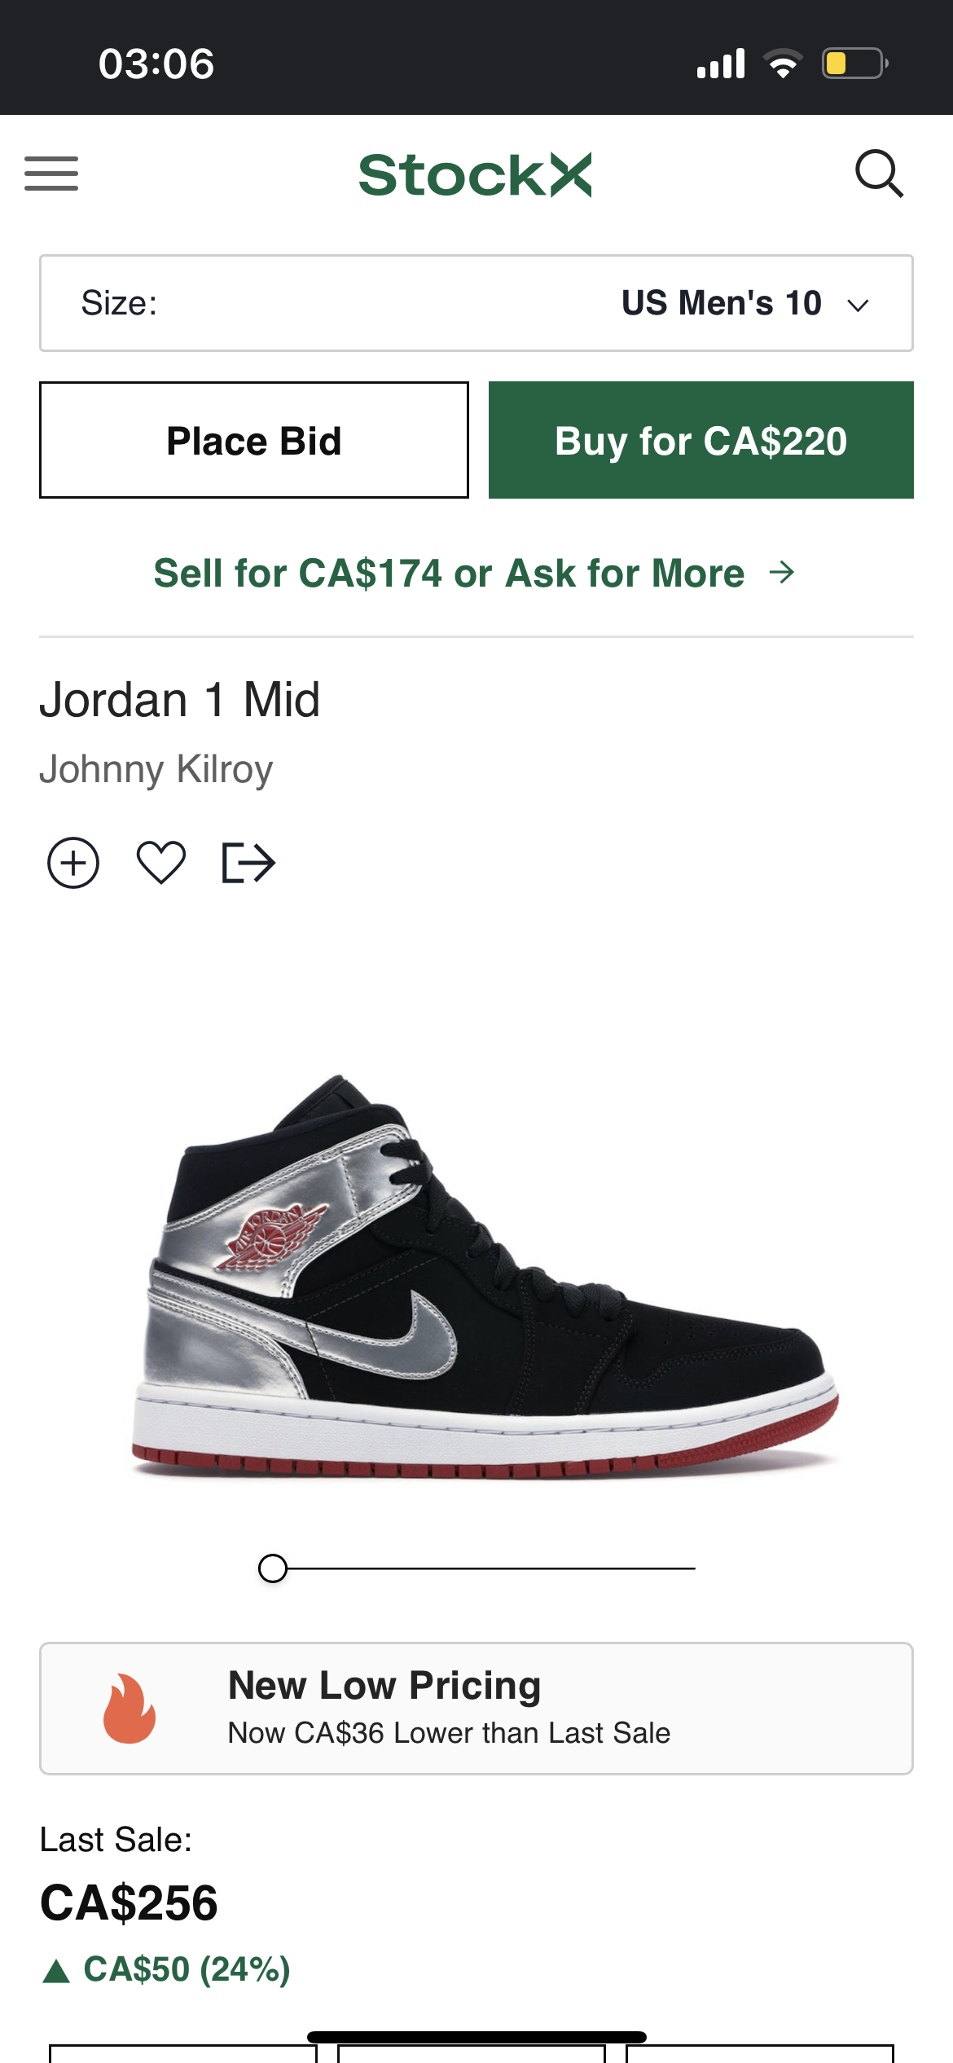Tap the StockX logo

(x=475, y=175)
